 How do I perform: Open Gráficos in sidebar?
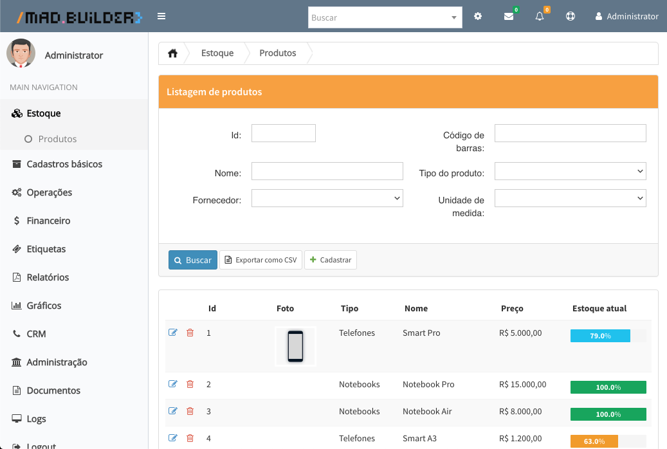pos(74,306)
